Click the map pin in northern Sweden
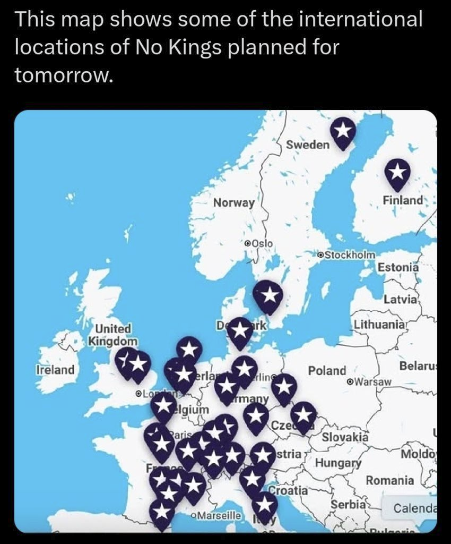 pyautogui.click(x=343, y=133)
